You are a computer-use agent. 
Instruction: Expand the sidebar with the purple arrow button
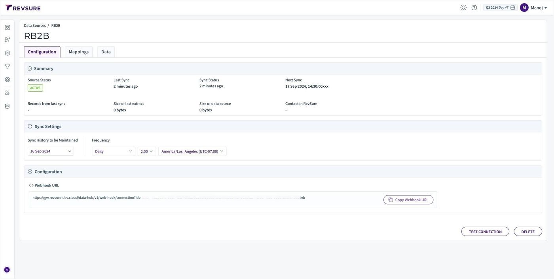click(7, 270)
